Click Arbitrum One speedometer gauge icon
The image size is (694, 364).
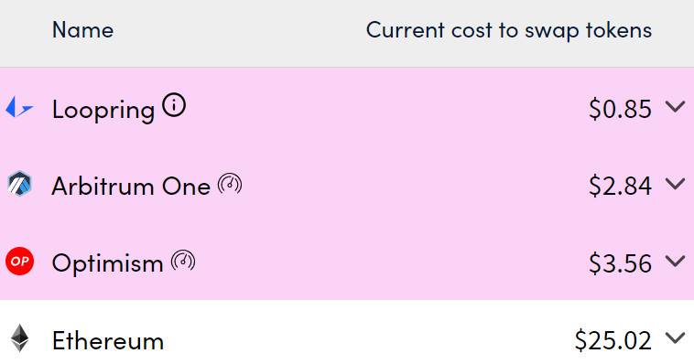click(230, 184)
